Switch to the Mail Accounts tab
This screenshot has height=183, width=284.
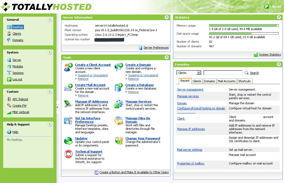point(226,81)
